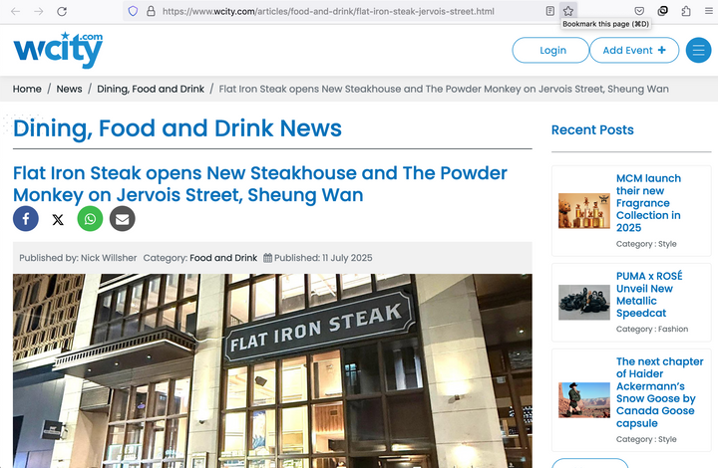The width and height of the screenshot is (718, 468).
Task: Open PUMA x ROSÉ Metallic Speedcat post
Action: [649, 295]
